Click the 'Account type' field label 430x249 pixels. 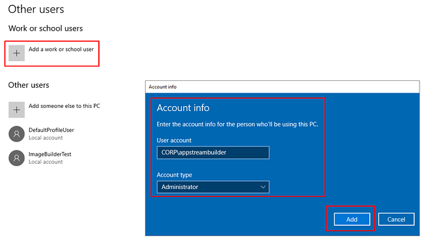pos(174,175)
